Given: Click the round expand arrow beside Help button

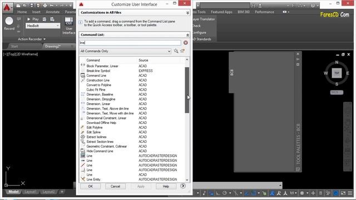Looking at the screenshot, I should pos(183,186).
